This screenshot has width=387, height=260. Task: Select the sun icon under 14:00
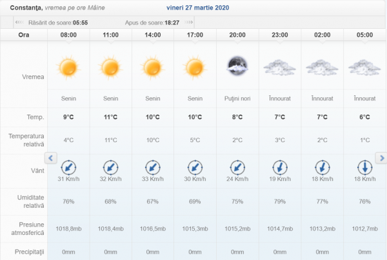coord(152,66)
